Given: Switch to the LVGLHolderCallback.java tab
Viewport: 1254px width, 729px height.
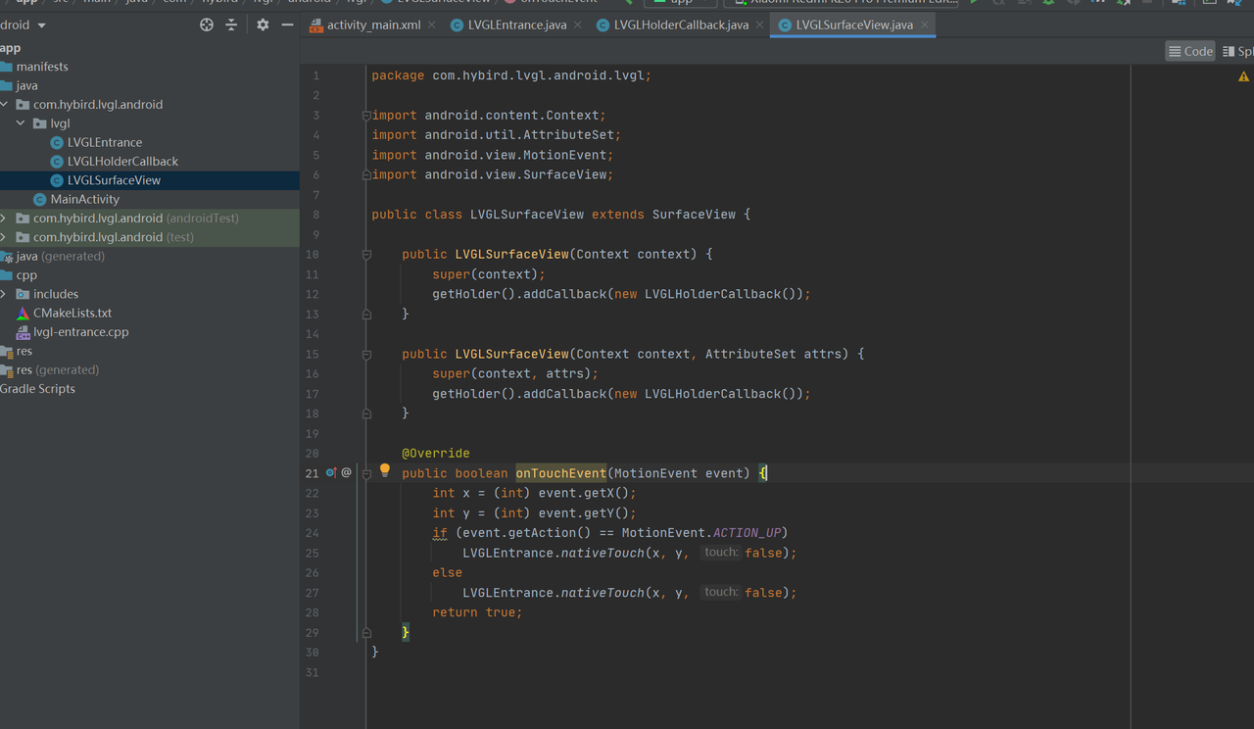Looking at the screenshot, I should click(x=681, y=24).
